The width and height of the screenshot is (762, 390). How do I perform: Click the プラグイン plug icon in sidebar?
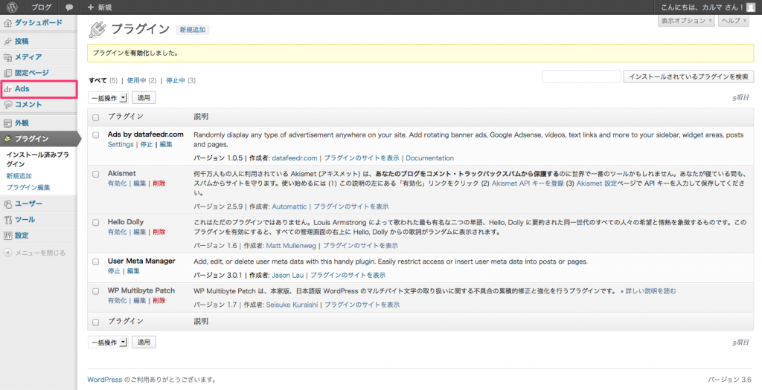coord(7,139)
